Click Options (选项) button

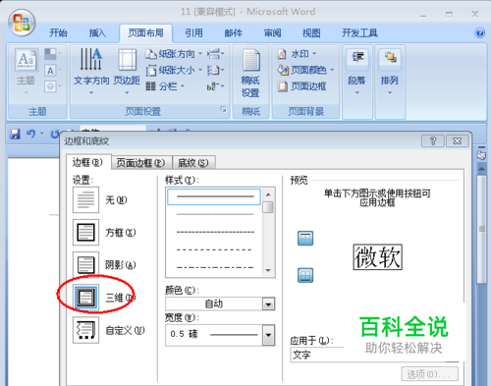430,374
